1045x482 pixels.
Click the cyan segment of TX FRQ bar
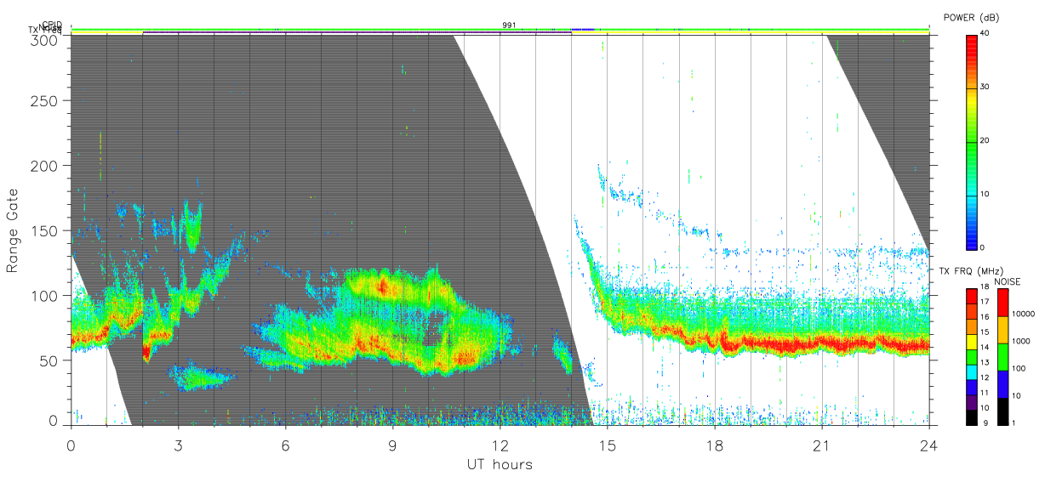coord(972,372)
